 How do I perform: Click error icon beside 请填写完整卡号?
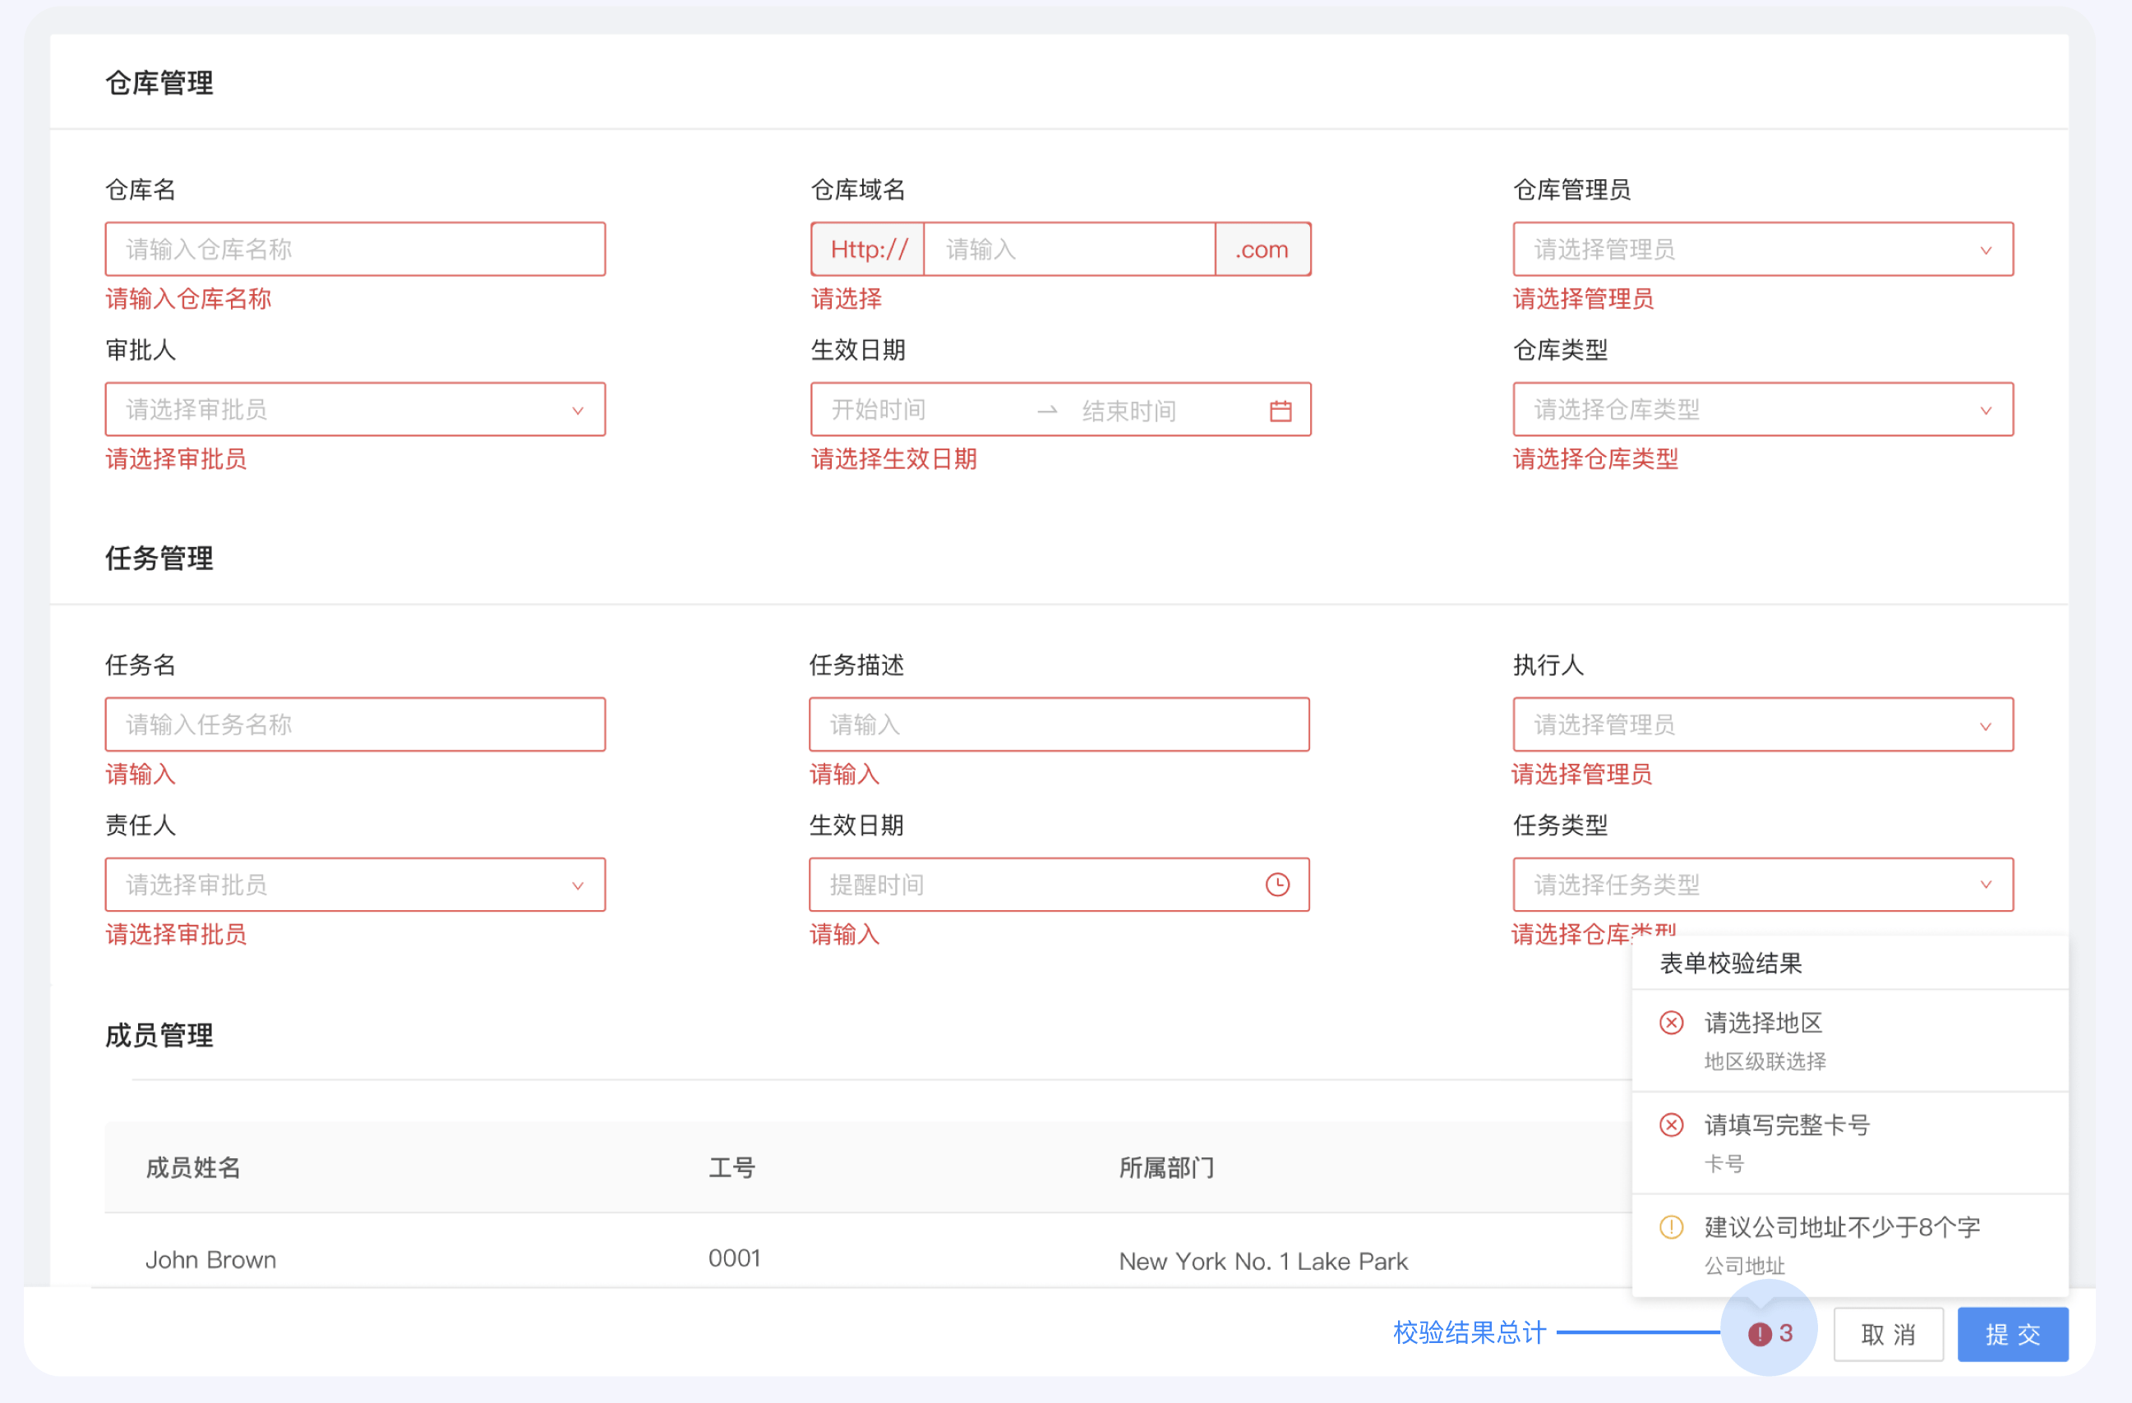tap(1671, 1125)
